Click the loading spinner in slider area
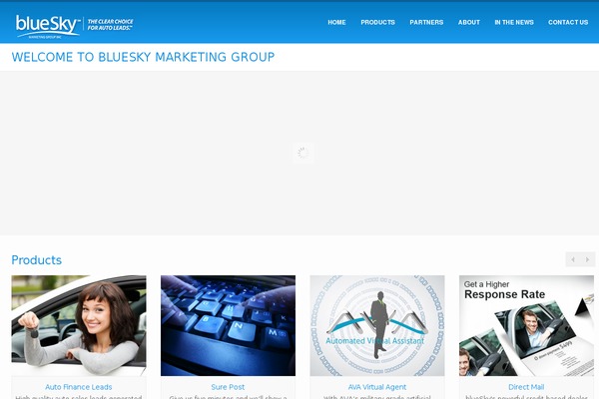 pyautogui.click(x=303, y=153)
